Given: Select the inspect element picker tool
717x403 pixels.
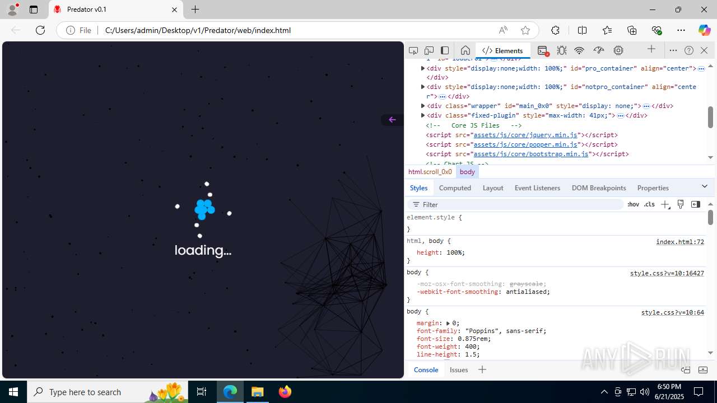Looking at the screenshot, I should [x=413, y=50].
